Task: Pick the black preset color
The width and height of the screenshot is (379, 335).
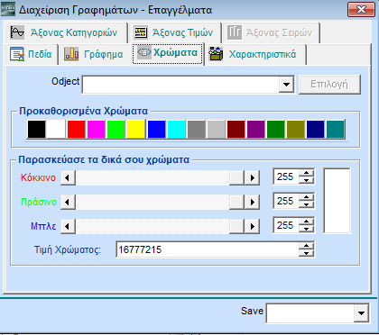Action: click(x=36, y=129)
